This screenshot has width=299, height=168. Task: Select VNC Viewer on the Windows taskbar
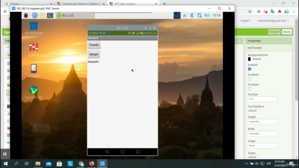coord(102,164)
